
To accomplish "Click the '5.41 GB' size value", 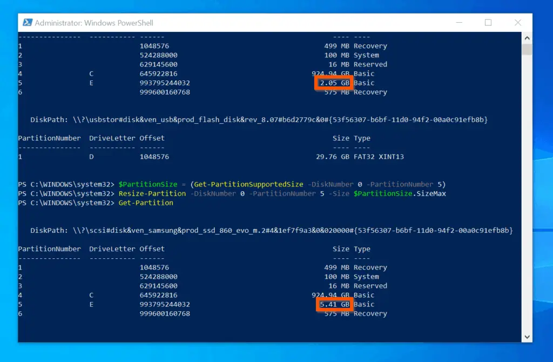I will tap(334, 304).
